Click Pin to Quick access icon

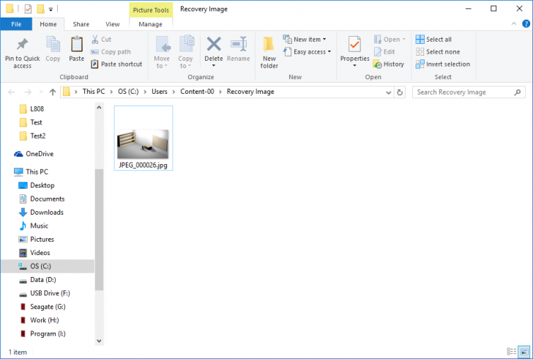click(23, 44)
